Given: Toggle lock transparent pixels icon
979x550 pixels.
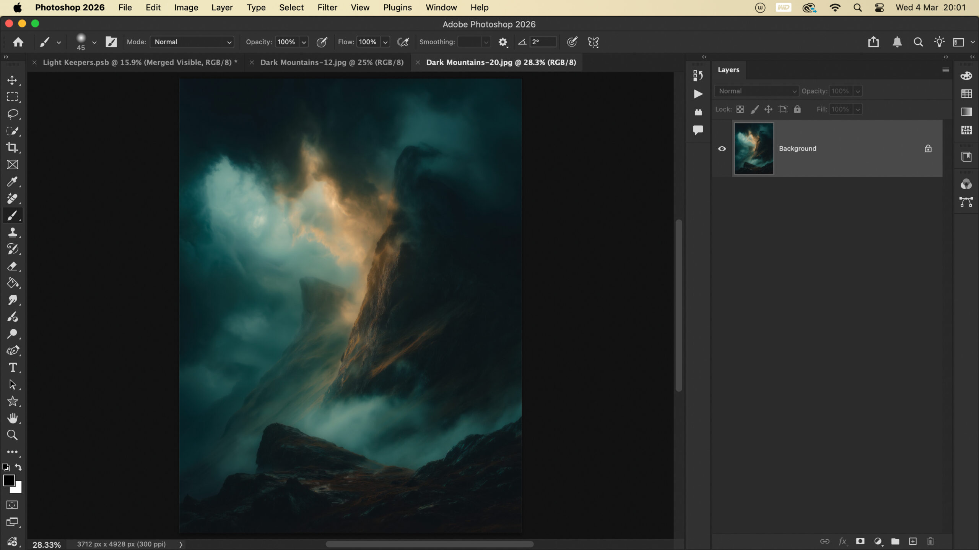Looking at the screenshot, I should click(x=740, y=109).
